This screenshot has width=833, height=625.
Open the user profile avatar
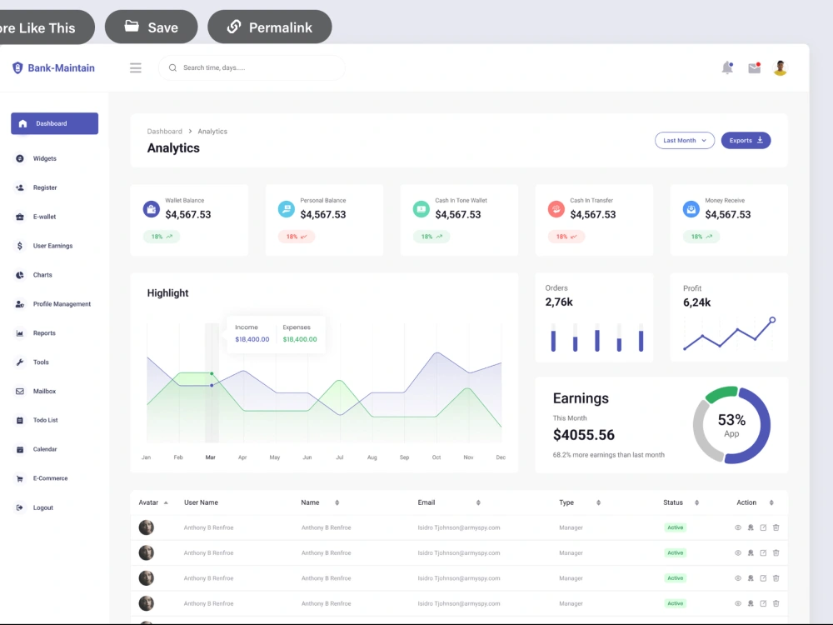(x=780, y=68)
